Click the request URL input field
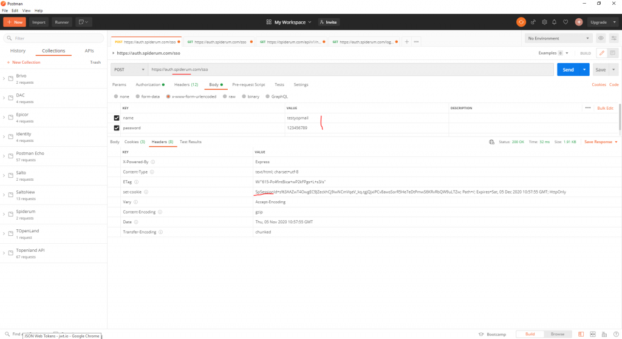This screenshot has height=339, width=622. click(351, 69)
